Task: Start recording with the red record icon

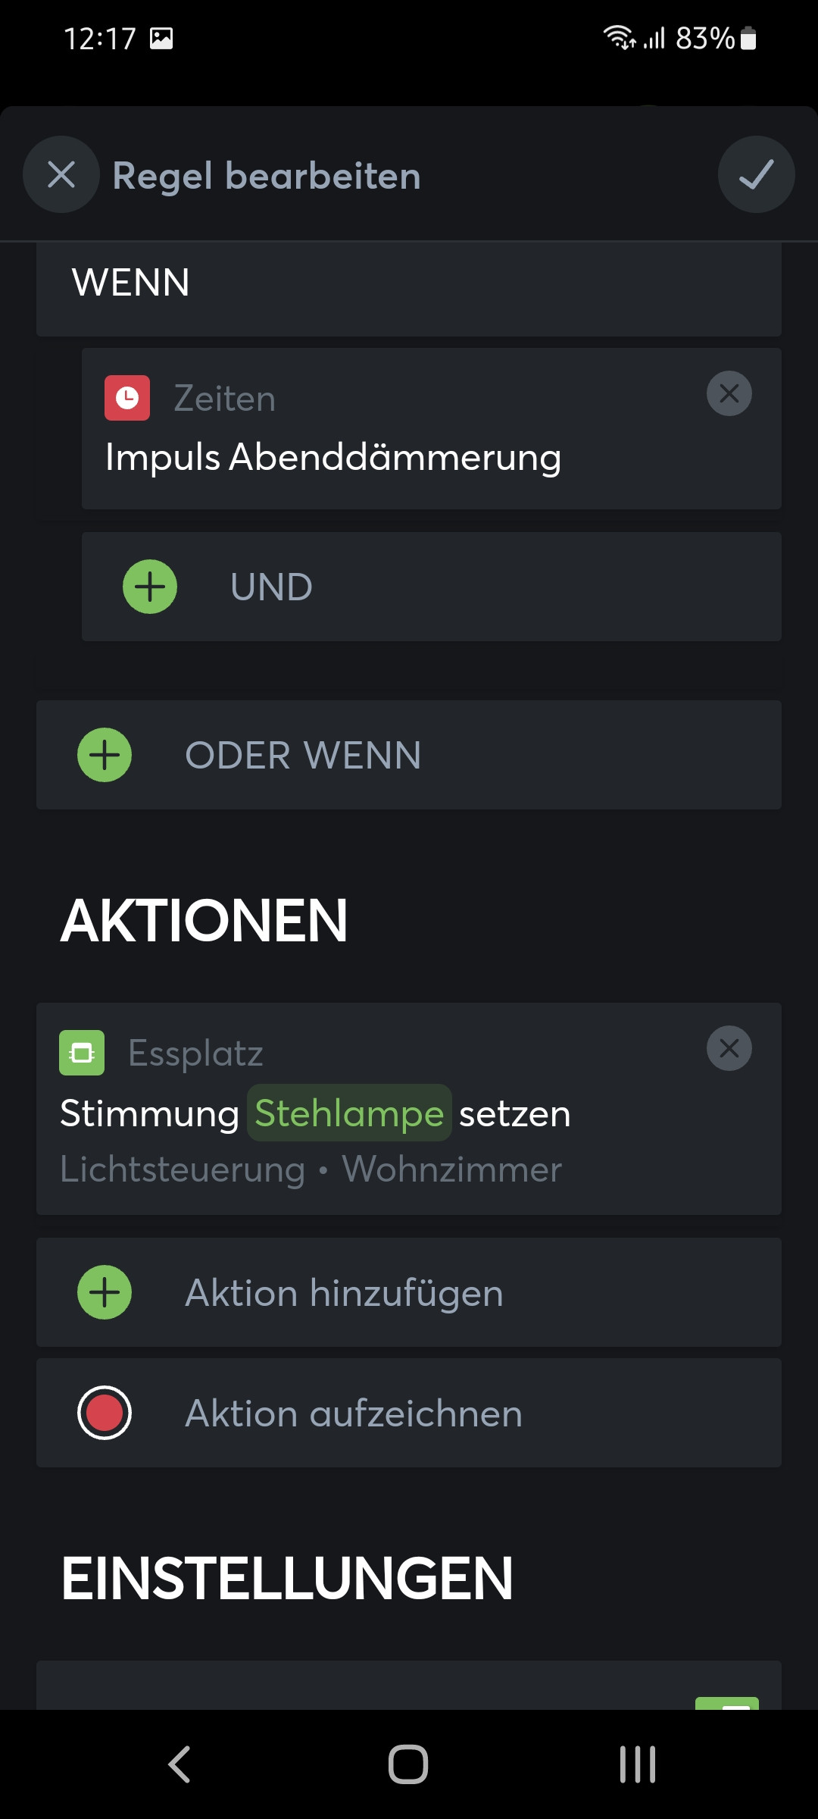Action: (105, 1413)
